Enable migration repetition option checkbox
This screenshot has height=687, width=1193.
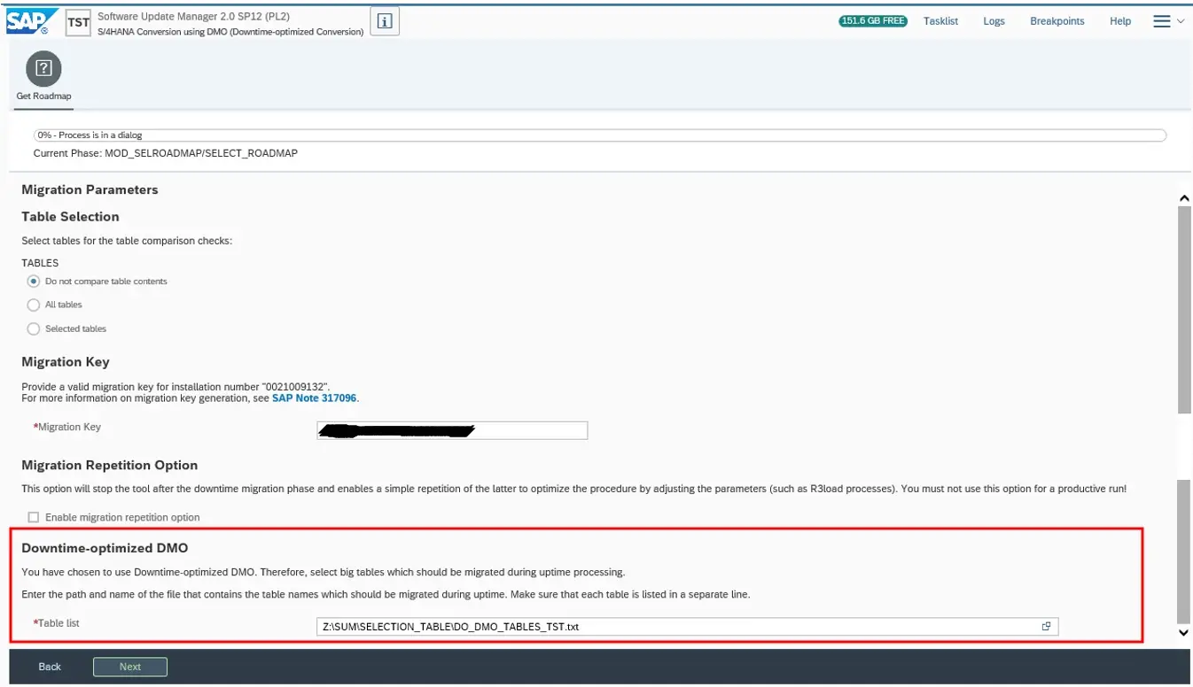coord(34,517)
